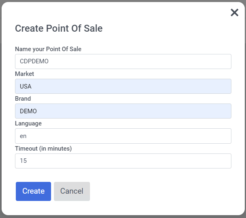Image resolution: width=246 pixels, height=218 pixels.
Task: Place cursor on CDPDEMO text
Action: pyautogui.click(x=34, y=61)
